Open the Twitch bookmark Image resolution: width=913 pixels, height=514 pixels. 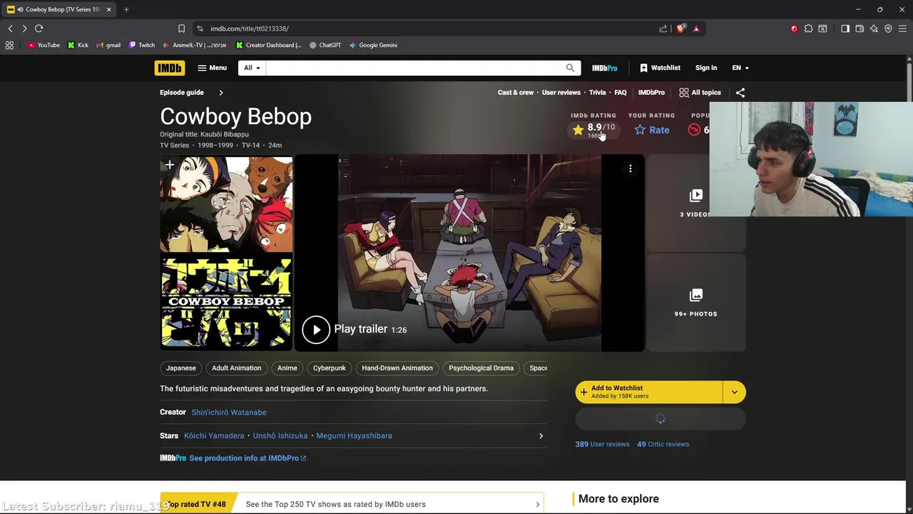(x=142, y=45)
